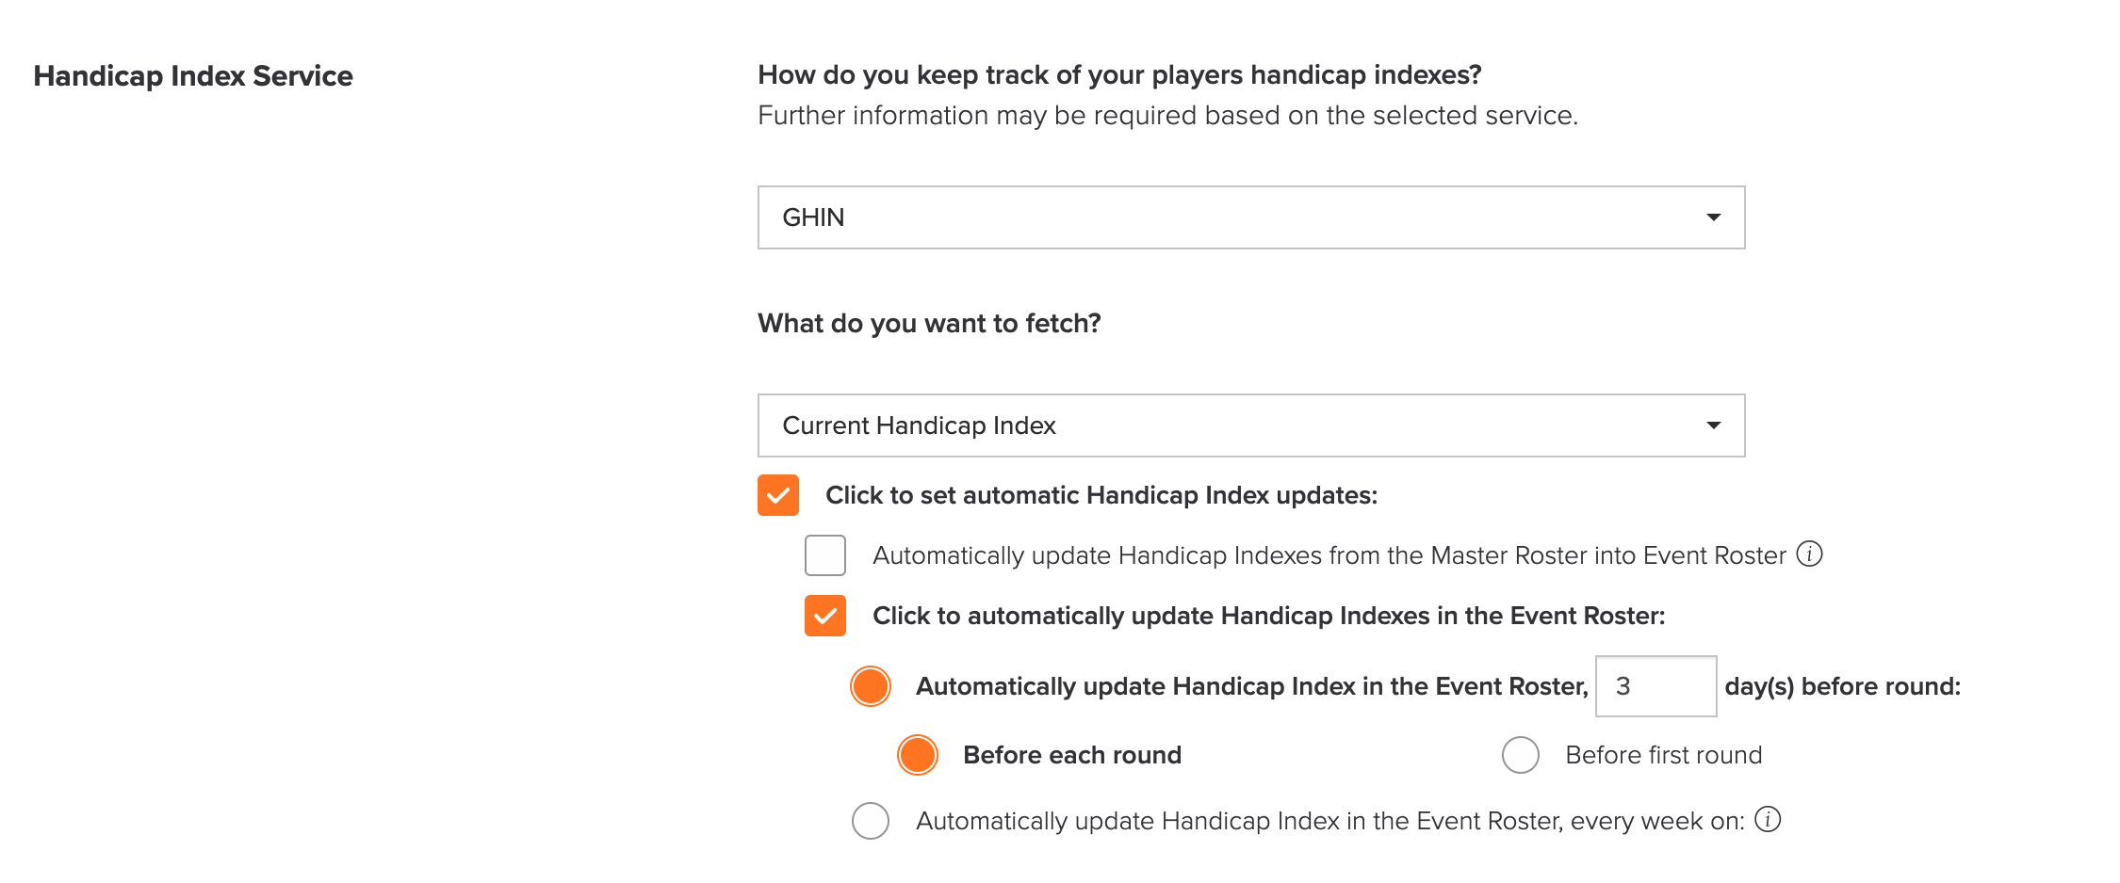Open the GHIN service dropdown
The height and width of the screenshot is (883, 2120).
[x=1251, y=217]
